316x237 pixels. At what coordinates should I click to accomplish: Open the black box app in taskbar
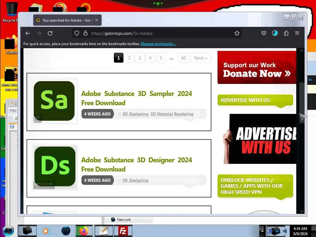point(27,231)
